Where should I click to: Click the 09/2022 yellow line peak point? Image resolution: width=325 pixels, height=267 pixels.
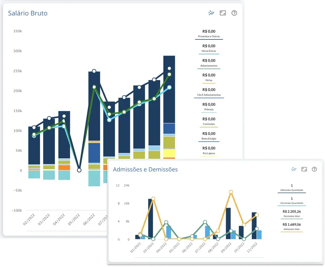[231, 192]
